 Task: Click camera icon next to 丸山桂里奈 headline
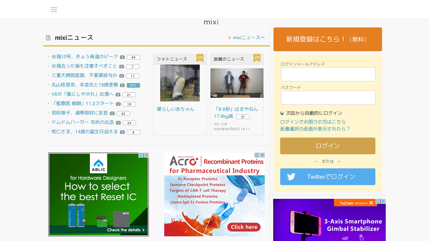[122, 85]
